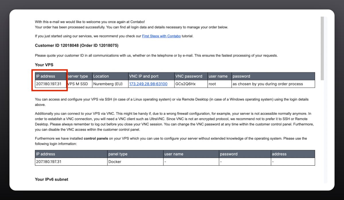Click the VNC password column header
The height and width of the screenshot is (200, 344).
pos(189,76)
